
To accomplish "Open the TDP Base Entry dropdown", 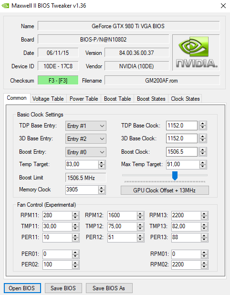I will [x=86, y=126].
